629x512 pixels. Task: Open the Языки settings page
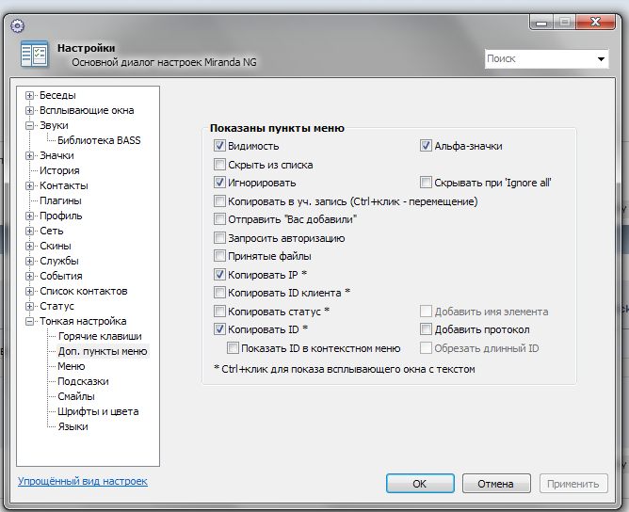(x=73, y=426)
